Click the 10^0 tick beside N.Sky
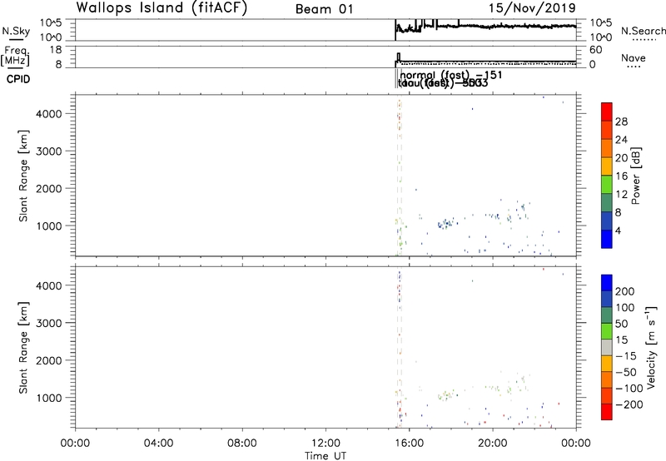The height and width of the screenshot is (461, 666). (x=51, y=37)
